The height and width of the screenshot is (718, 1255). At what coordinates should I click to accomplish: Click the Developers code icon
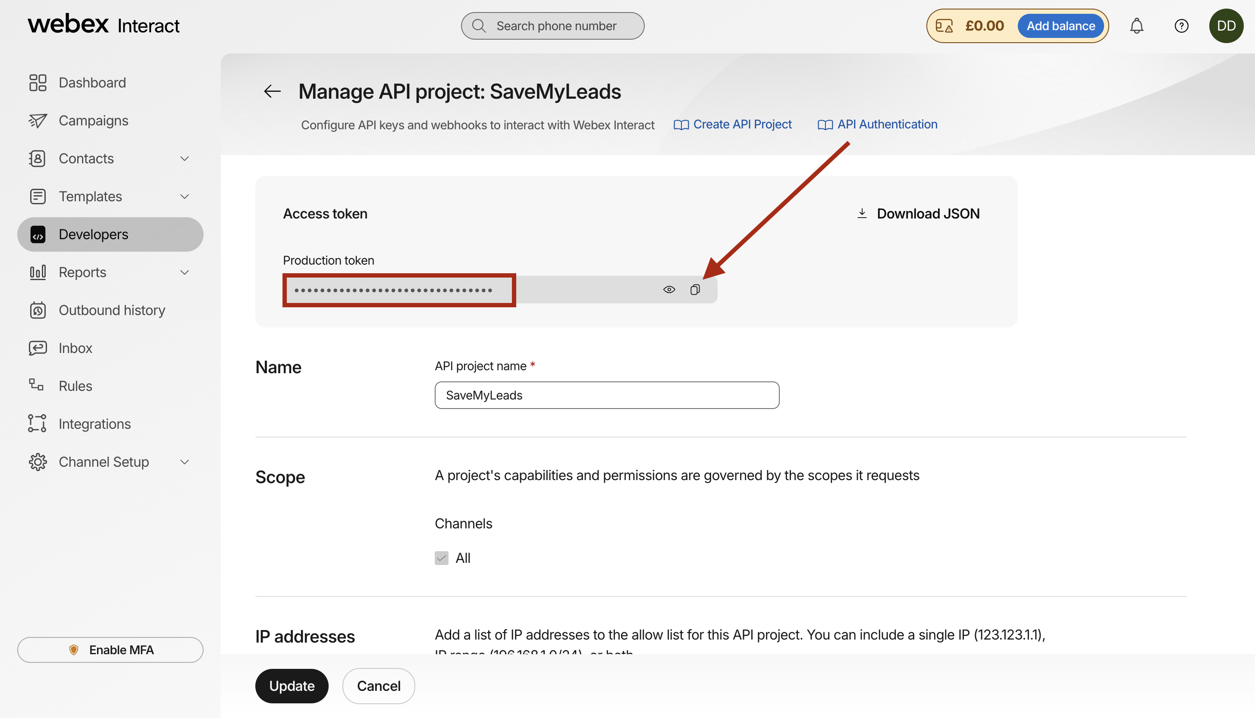[x=38, y=234]
